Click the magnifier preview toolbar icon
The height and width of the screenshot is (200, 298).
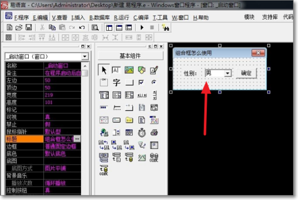coord(95,28)
